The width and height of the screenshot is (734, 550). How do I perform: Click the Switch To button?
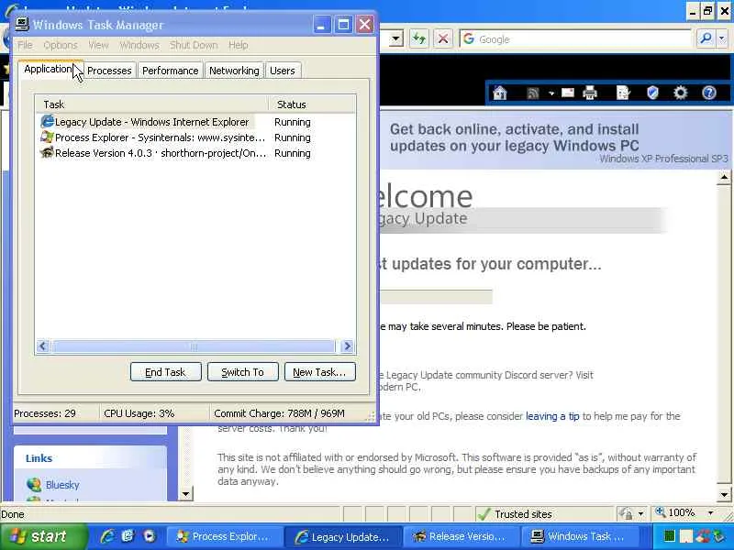[x=243, y=372]
